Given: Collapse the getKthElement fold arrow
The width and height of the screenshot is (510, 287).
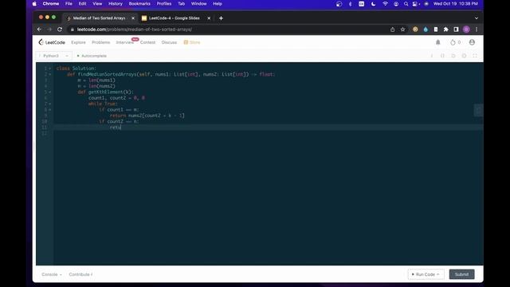Looking at the screenshot, I should point(49,92).
